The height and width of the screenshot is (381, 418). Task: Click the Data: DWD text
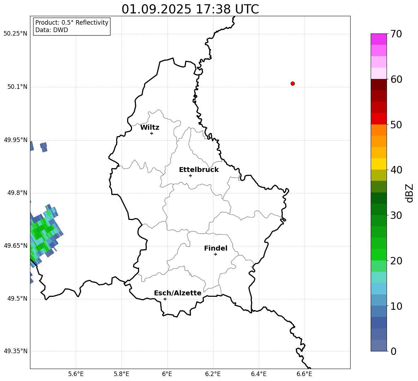click(x=52, y=30)
